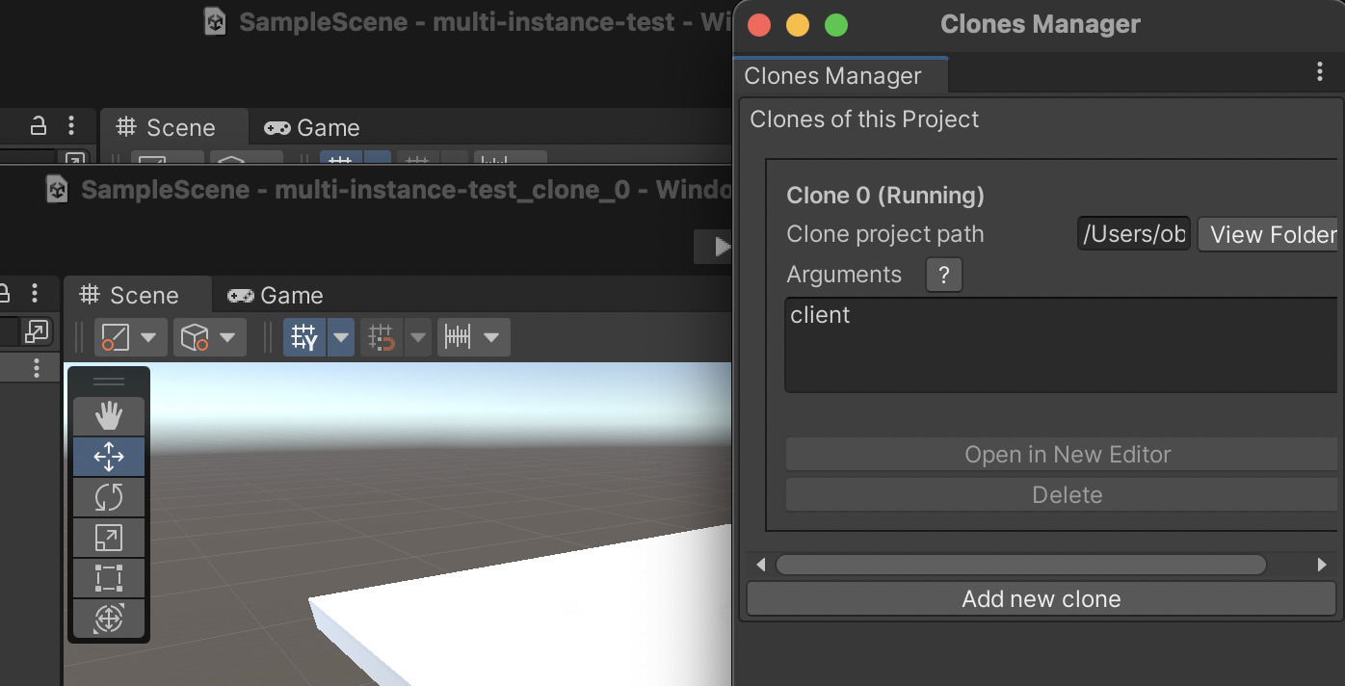This screenshot has height=686, width=1345.
Task: Select the combined Transform tool
Action: click(108, 618)
